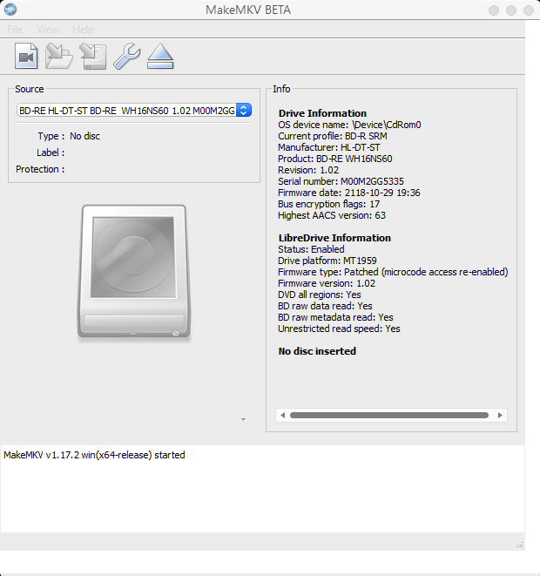540x576 pixels.
Task: Click the Info panel horizontal scrollbar thumb
Action: tap(389, 415)
